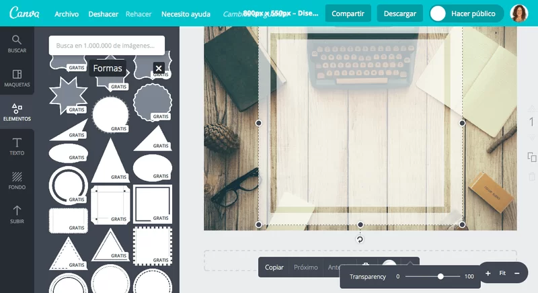Click the Fit zoom button
This screenshot has height=293, width=538.
(x=502, y=273)
